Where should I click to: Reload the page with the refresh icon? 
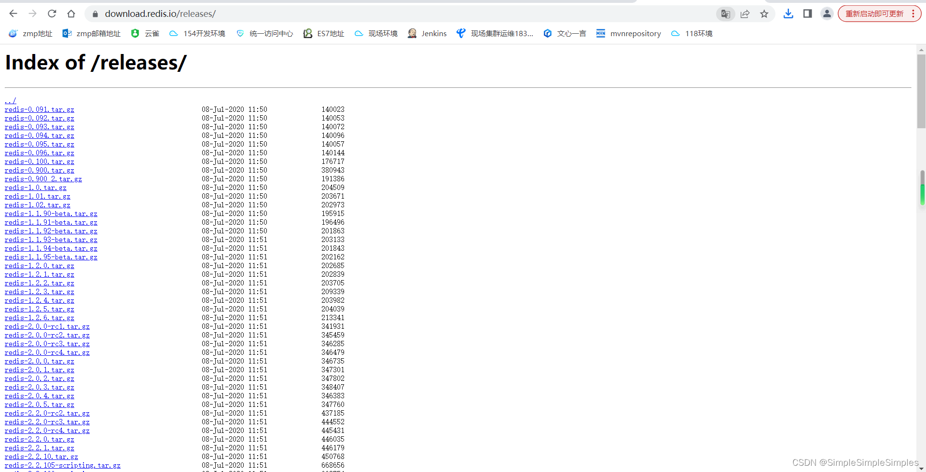pos(52,13)
